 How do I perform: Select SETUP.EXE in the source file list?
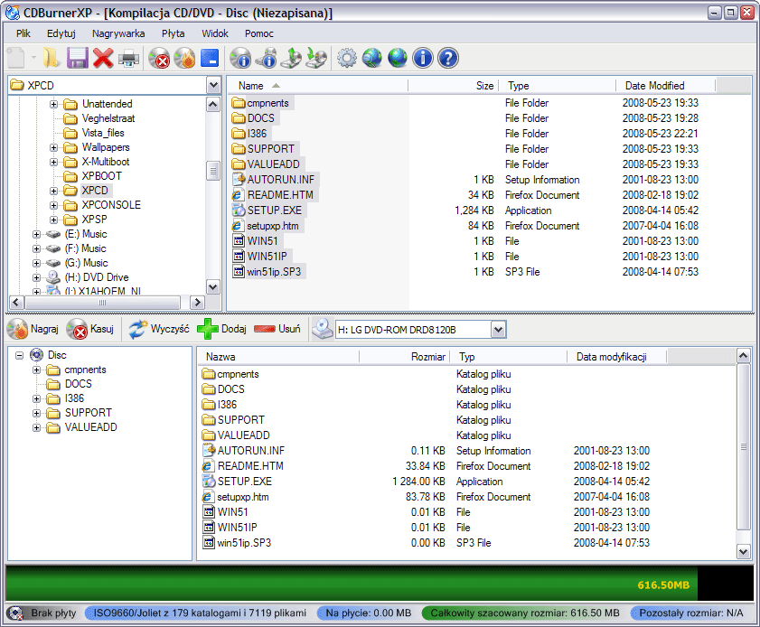[275, 211]
